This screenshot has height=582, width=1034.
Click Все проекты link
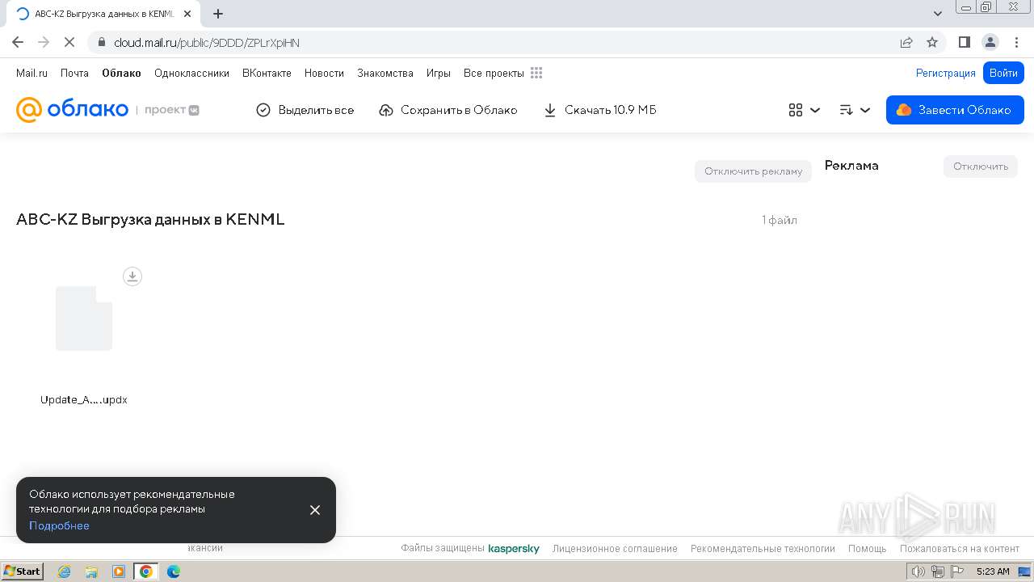pyautogui.click(x=494, y=73)
